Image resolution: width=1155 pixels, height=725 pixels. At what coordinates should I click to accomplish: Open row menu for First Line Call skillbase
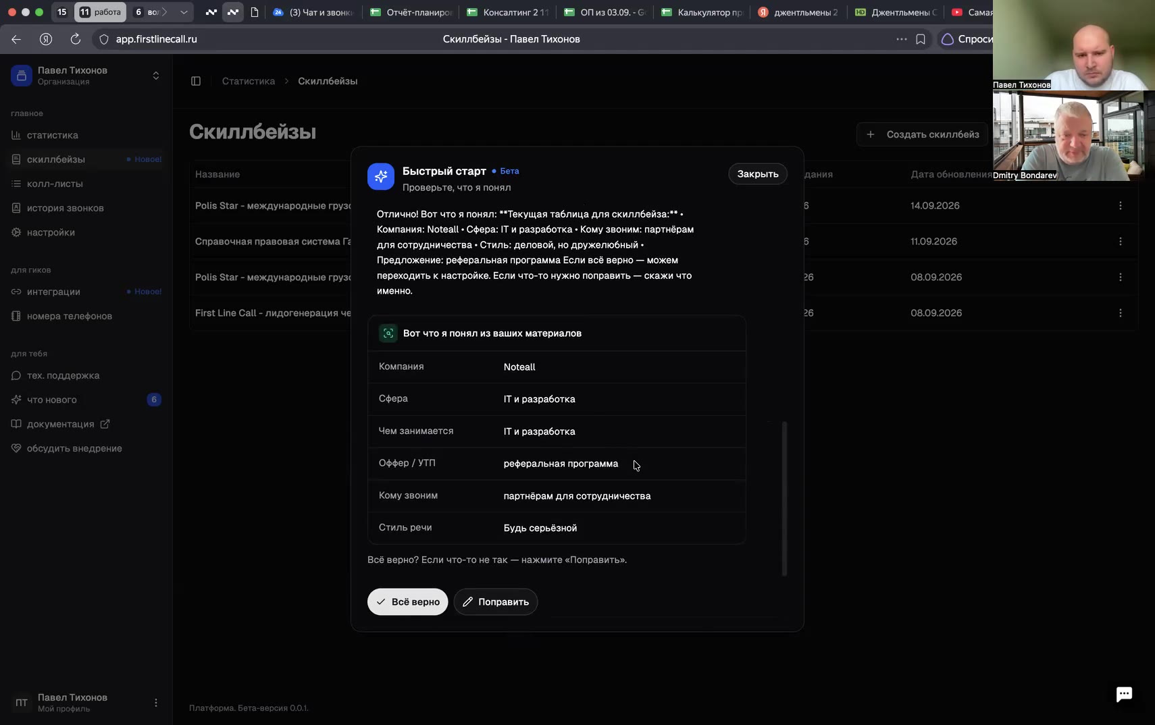[1121, 313]
